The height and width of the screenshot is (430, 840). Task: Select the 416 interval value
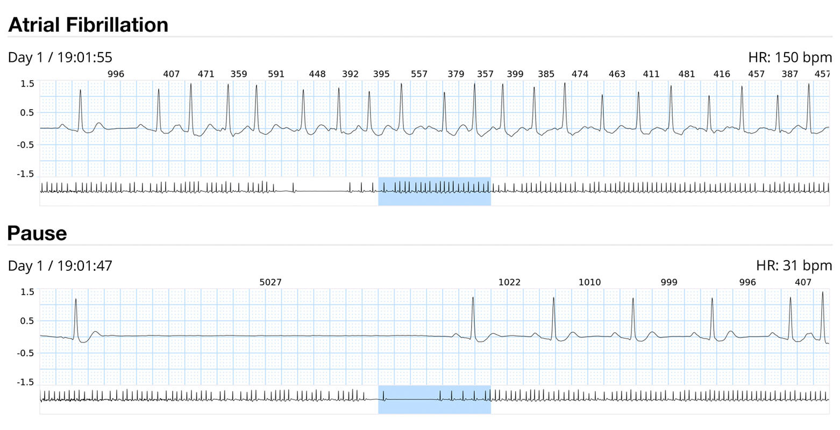click(x=722, y=74)
